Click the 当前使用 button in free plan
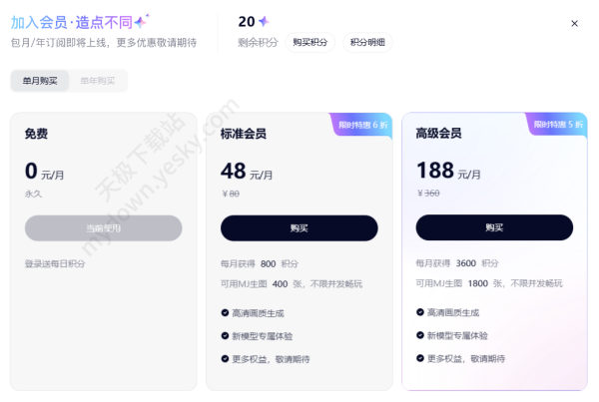The height and width of the screenshot is (402, 599). (x=103, y=228)
